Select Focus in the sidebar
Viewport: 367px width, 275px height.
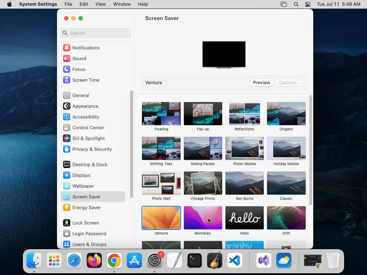pos(93,69)
